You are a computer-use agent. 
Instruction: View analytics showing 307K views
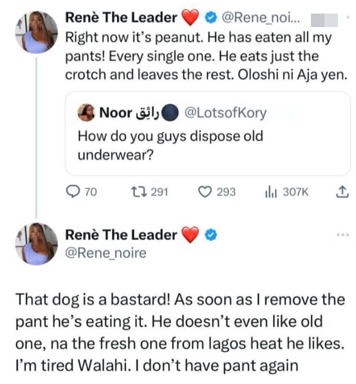point(270,192)
